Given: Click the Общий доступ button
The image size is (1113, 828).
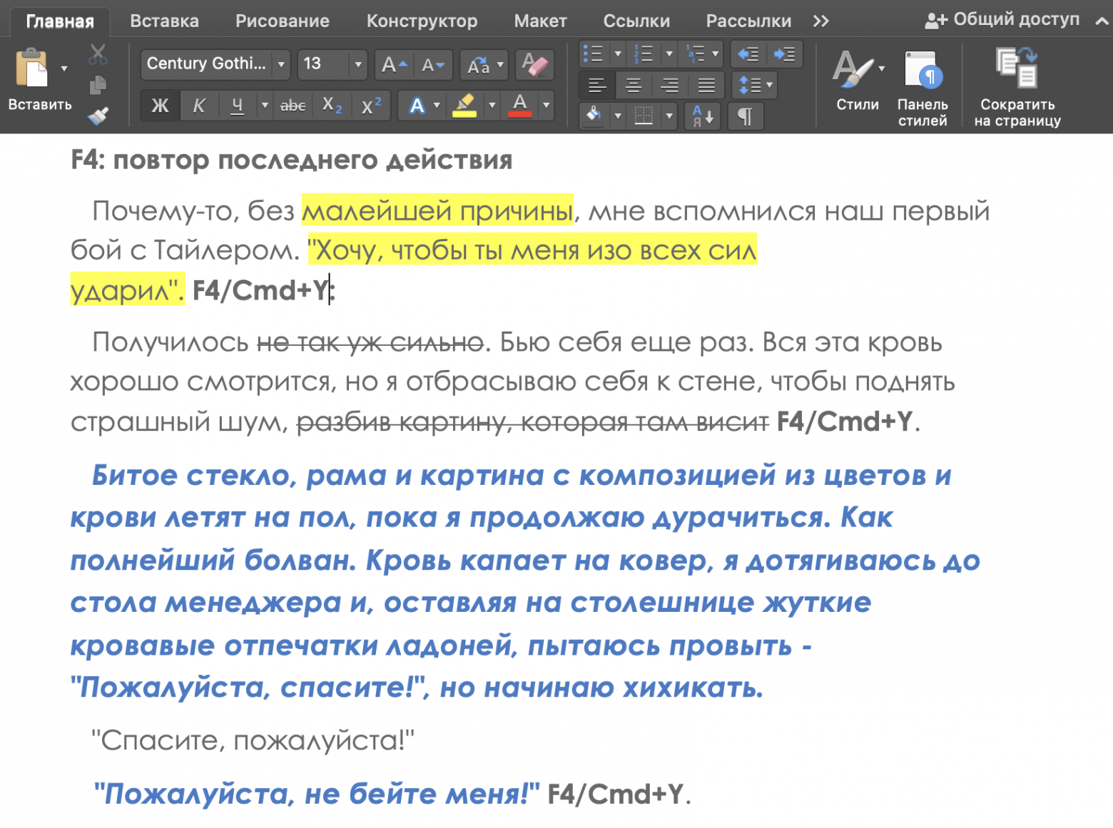Looking at the screenshot, I should click(1002, 19).
